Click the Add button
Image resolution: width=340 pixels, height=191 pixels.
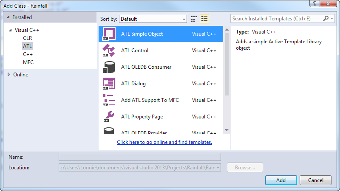pos(281,180)
